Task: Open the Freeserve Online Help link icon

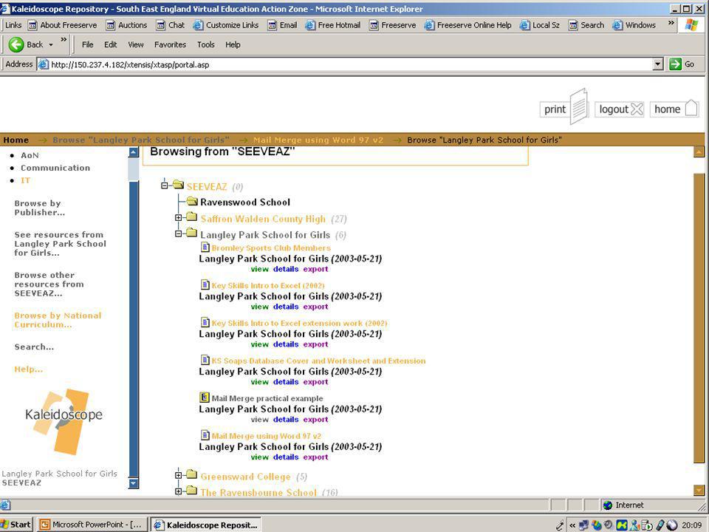Action: tap(429, 25)
